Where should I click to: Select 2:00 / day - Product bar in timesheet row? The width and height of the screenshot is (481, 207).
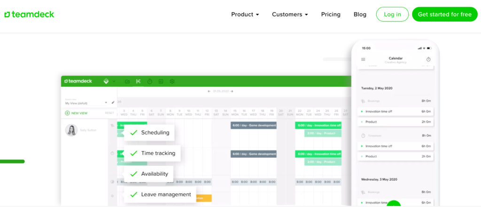coord(323,162)
